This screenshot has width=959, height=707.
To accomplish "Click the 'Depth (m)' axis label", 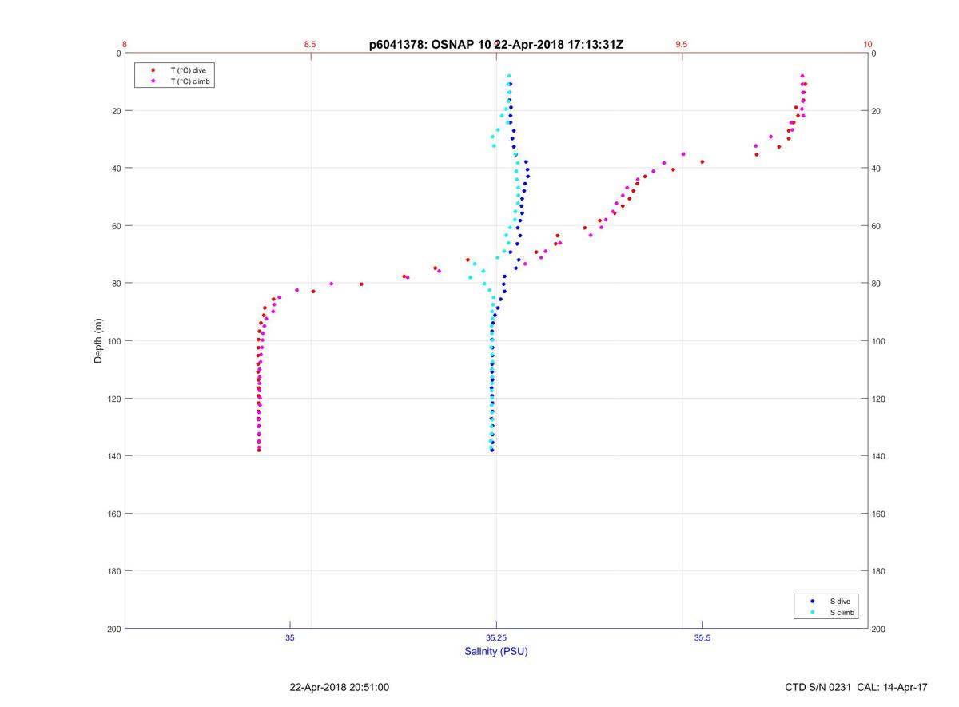I will tap(98, 340).
